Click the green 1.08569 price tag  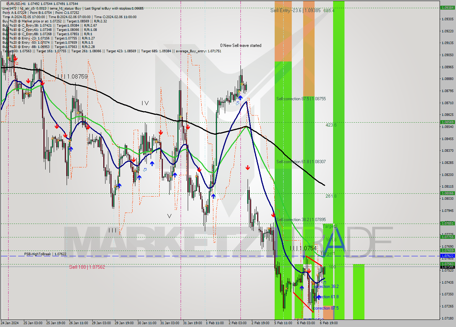(x=447, y=122)
